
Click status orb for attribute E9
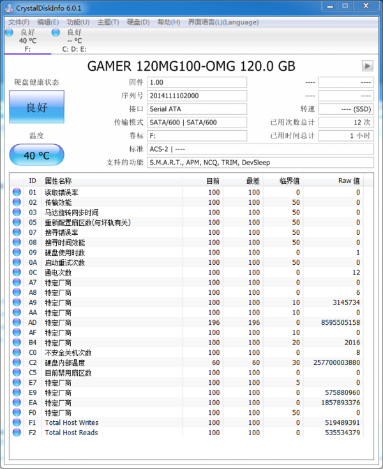point(17,392)
